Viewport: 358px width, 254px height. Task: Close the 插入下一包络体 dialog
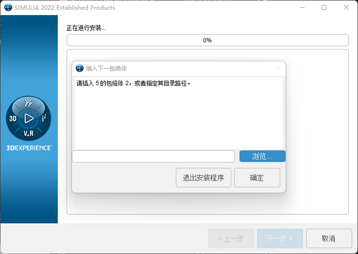point(278,68)
